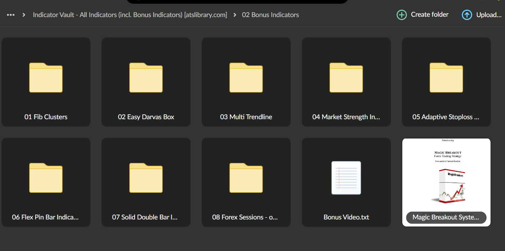Select the Bonus Video.txt text file icon
This screenshot has height=251, width=505.
346,178
